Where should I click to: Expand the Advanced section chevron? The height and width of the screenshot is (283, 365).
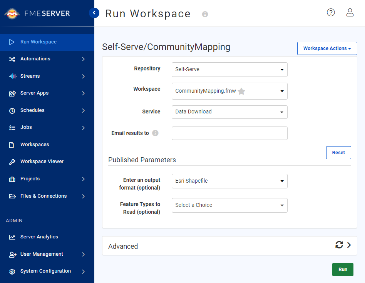349,245
